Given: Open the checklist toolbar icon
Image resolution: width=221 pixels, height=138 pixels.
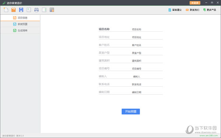Looking at the screenshot, I should [44, 10].
